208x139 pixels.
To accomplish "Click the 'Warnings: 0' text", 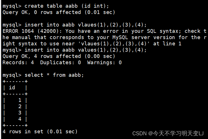I will click(104, 63).
